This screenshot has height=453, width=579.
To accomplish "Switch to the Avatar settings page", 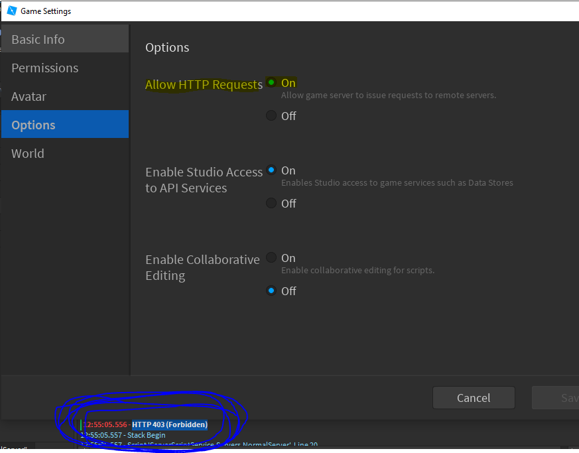I will tap(29, 96).
